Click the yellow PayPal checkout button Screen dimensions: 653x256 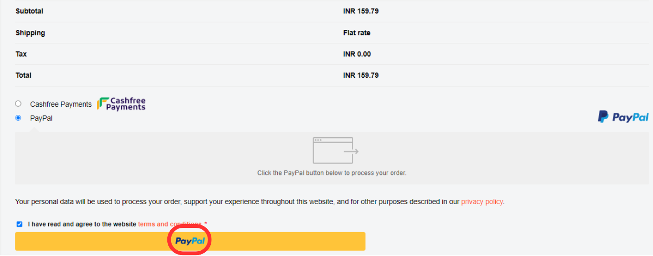190,241
